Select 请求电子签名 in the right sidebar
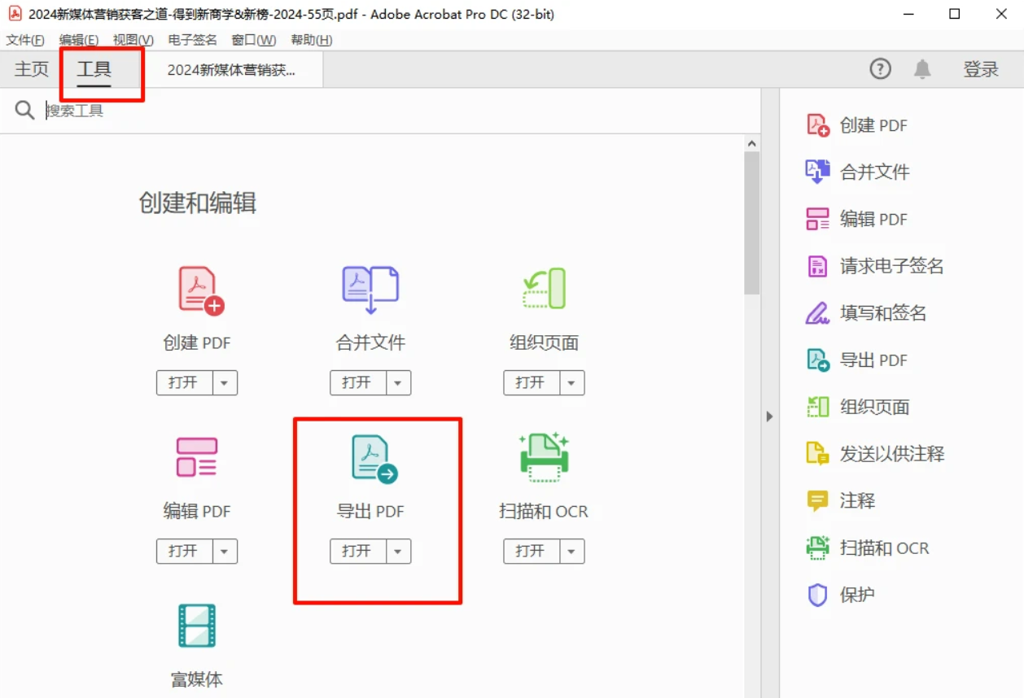 pyautogui.click(x=874, y=266)
